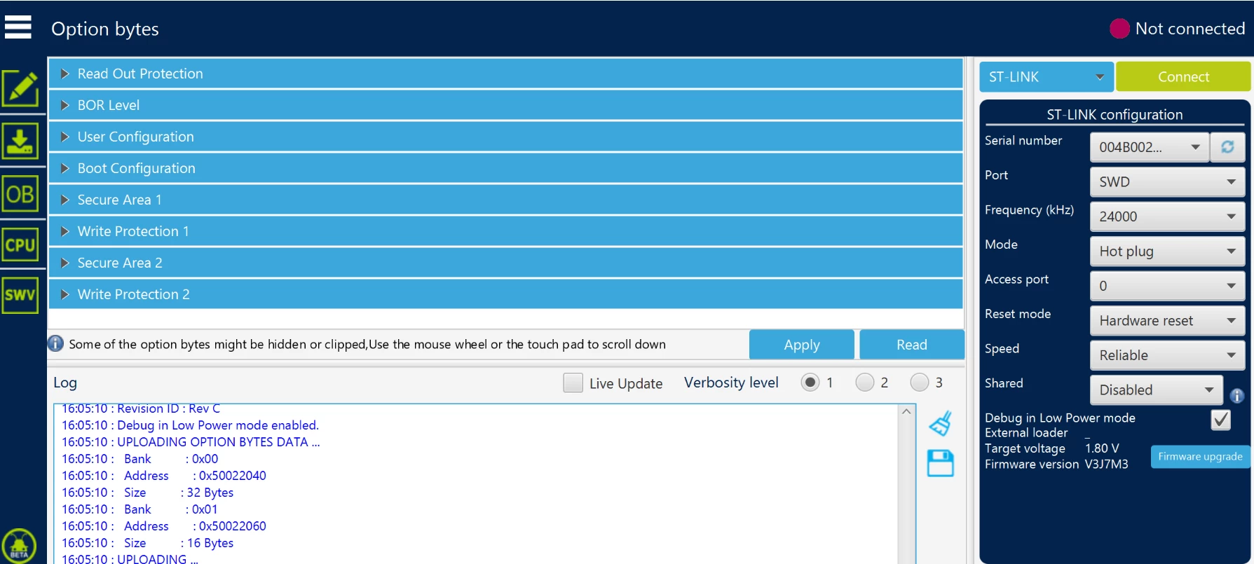The width and height of the screenshot is (1254, 564).
Task: Open the Shared Disabled dropdown
Action: pos(1157,390)
